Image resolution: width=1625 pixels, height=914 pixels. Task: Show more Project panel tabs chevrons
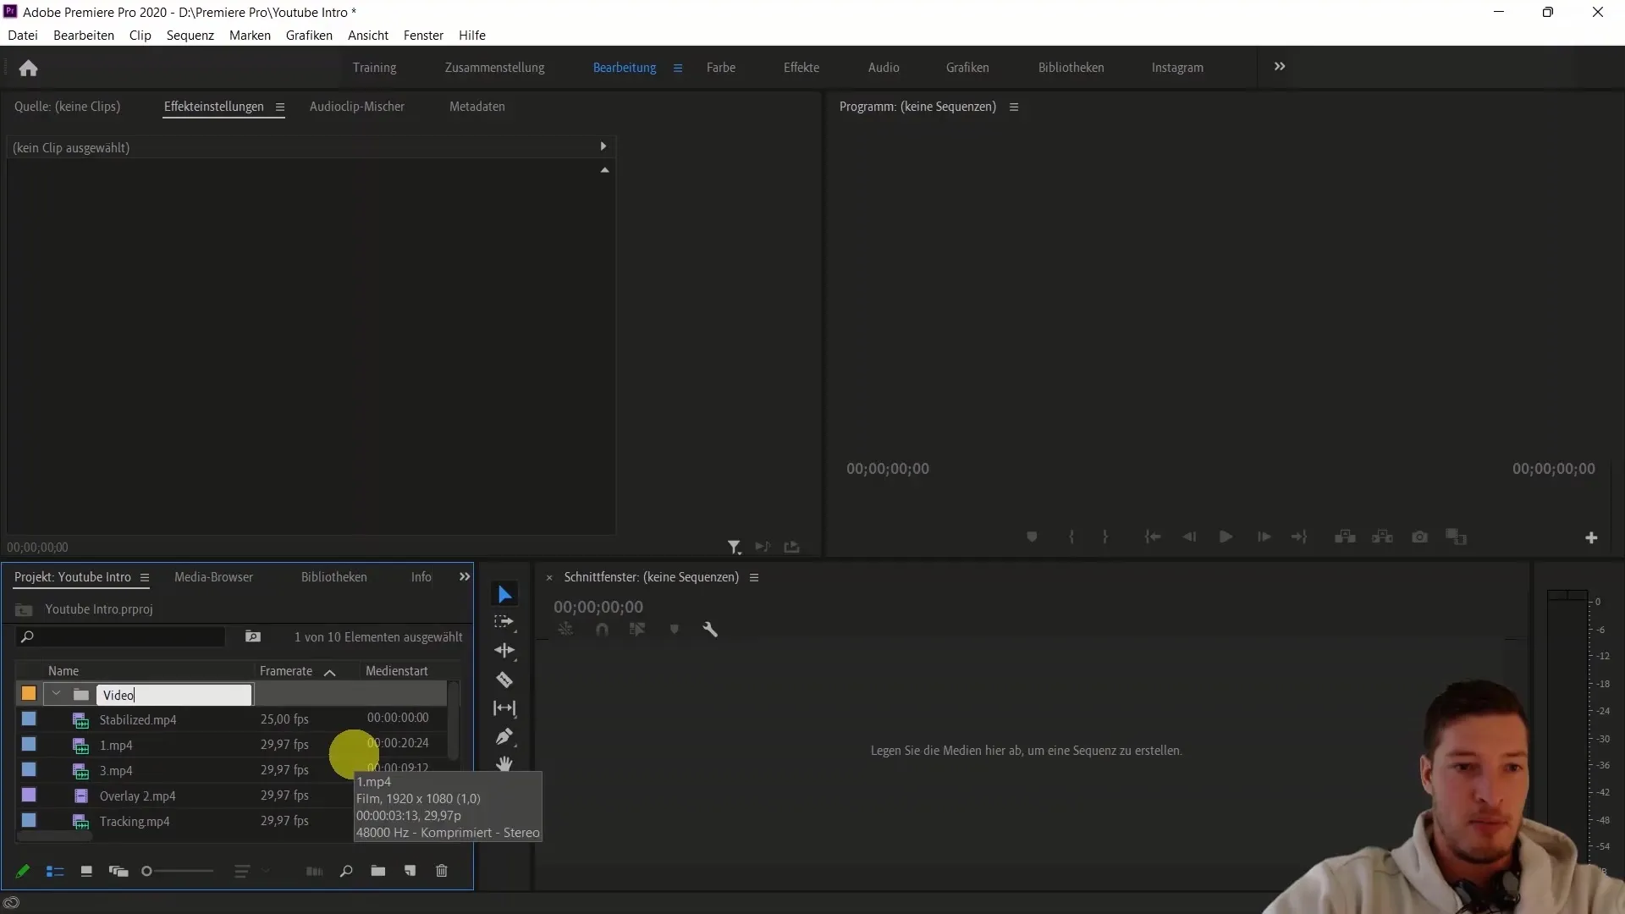pos(465,577)
